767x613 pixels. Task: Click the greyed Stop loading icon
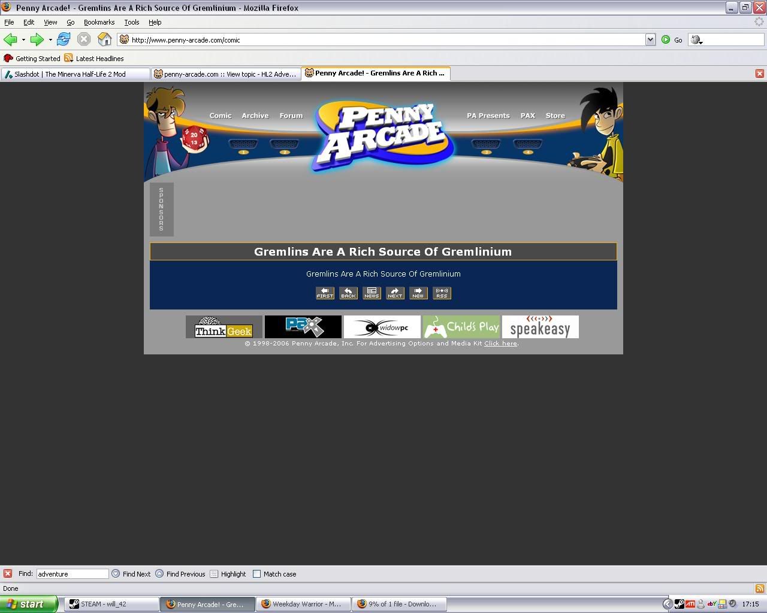coord(84,40)
